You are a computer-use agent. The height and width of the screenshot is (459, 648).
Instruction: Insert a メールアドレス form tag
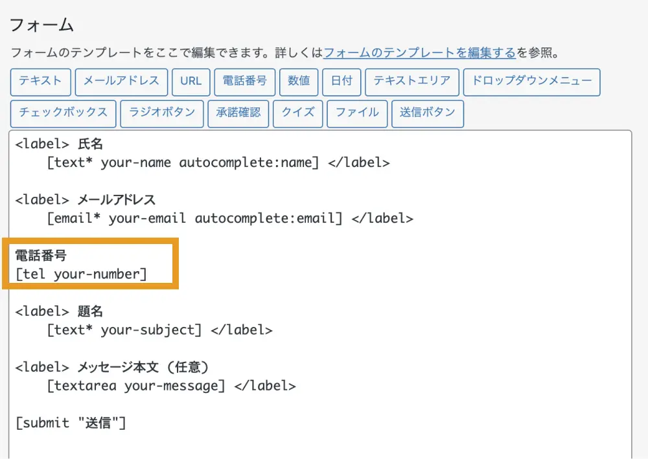[x=121, y=82]
